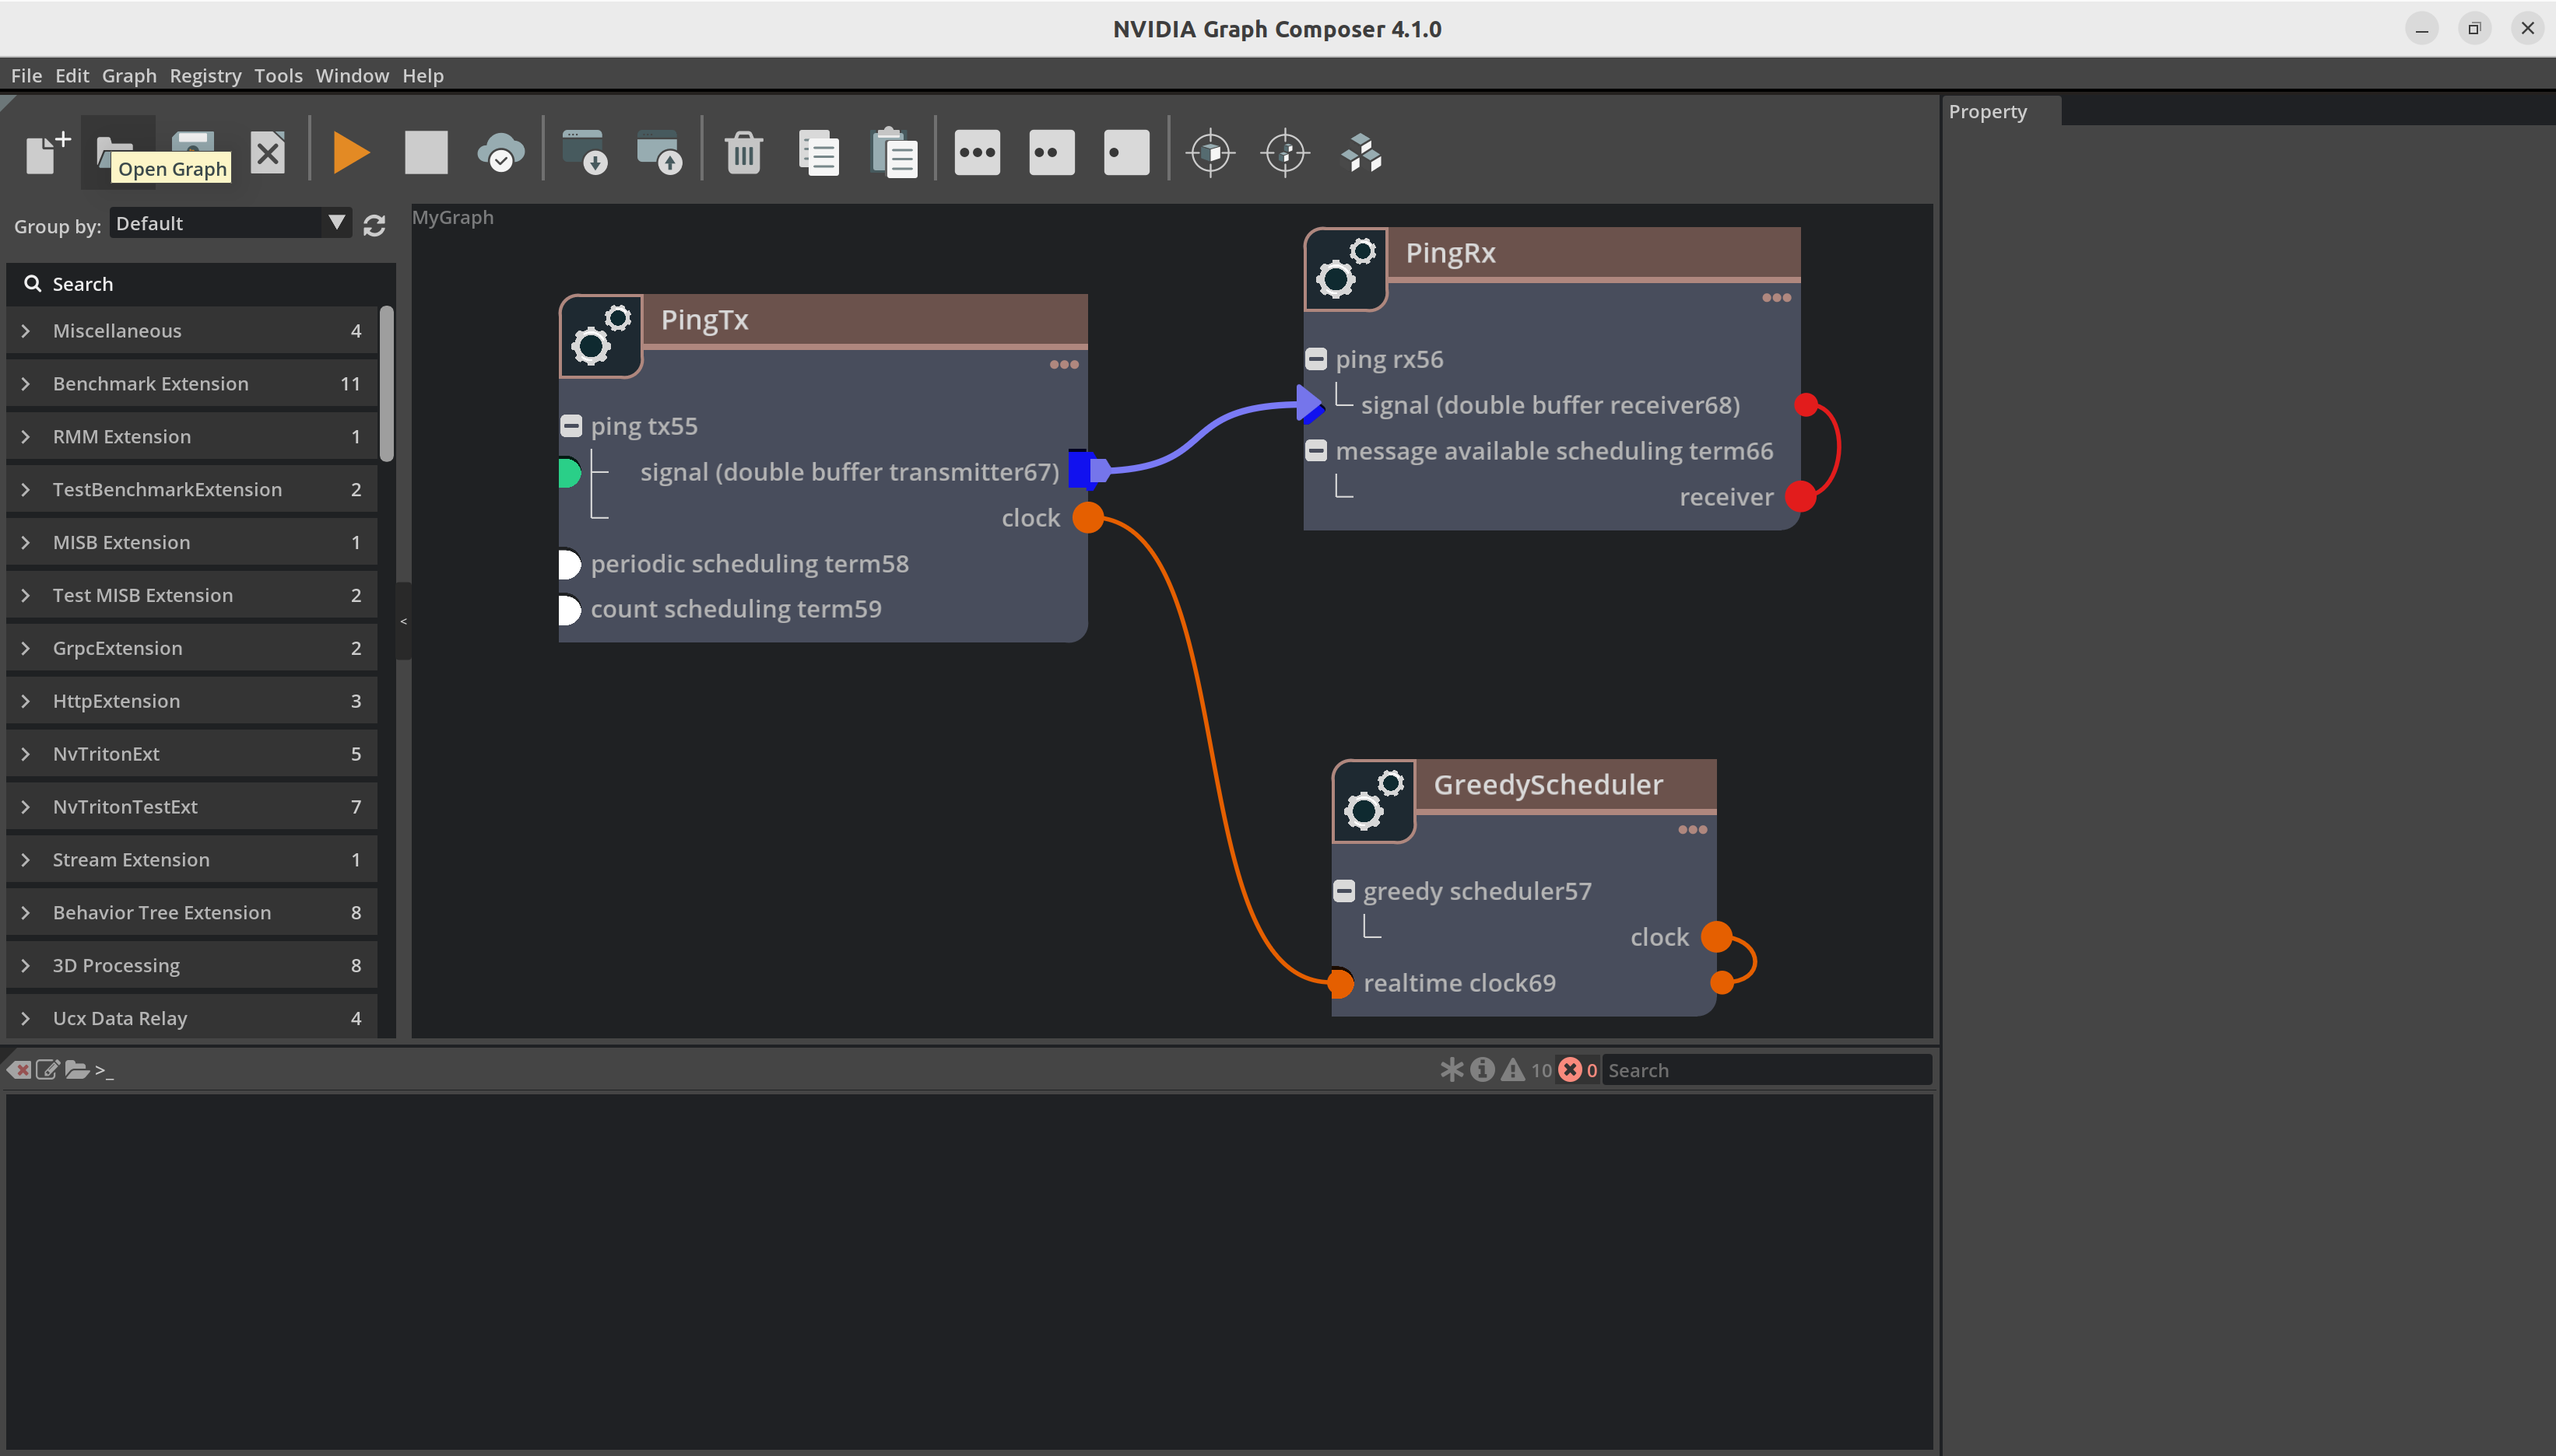
Task: Toggle info messages filter in console
Action: (x=1483, y=1070)
